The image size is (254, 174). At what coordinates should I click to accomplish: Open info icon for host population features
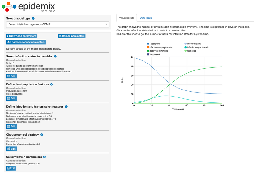coord(51,84)
